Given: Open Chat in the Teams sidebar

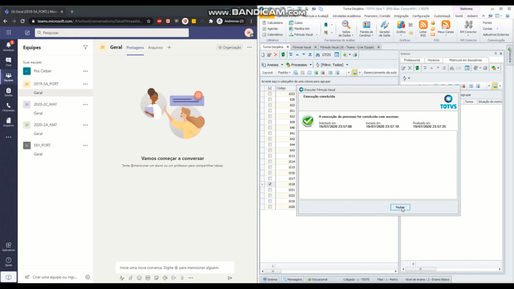Looking at the screenshot, I should 8,61.
